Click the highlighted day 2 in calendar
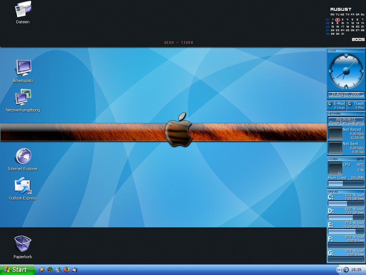 click(337, 20)
